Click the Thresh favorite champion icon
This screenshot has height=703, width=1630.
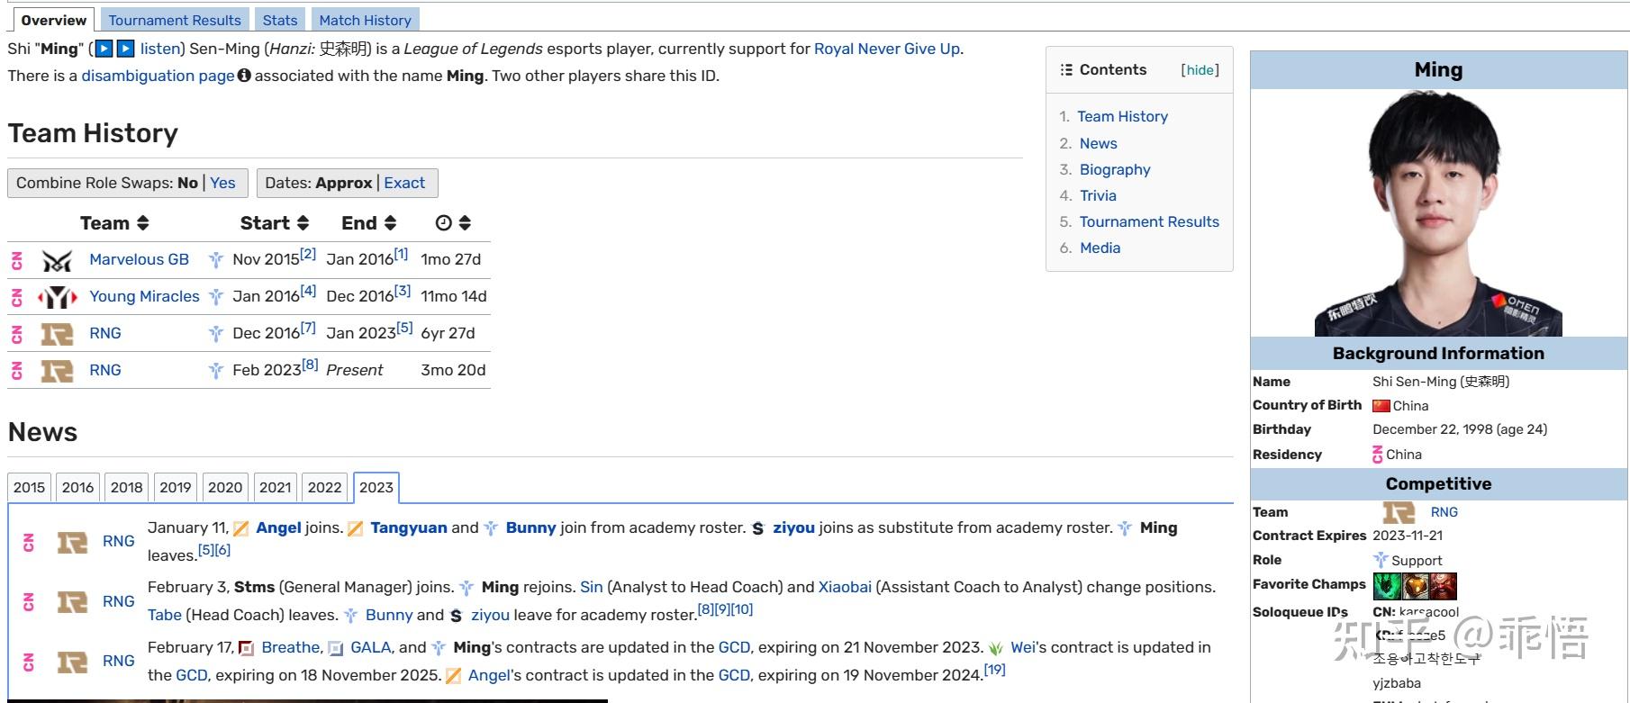click(x=1387, y=586)
